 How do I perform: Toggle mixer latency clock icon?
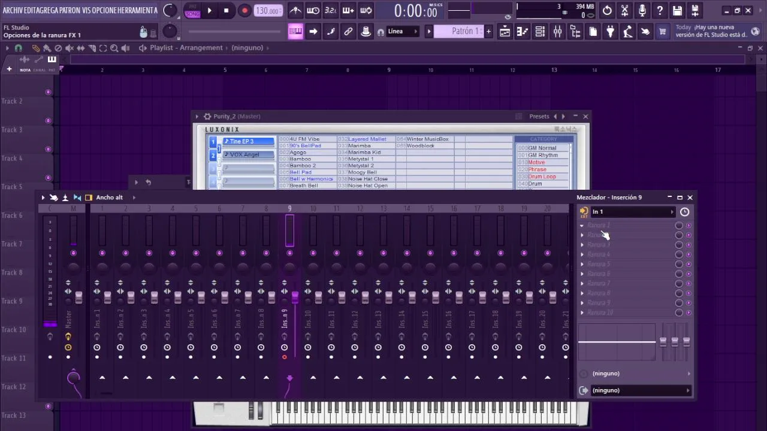click(x=684, y=212)
